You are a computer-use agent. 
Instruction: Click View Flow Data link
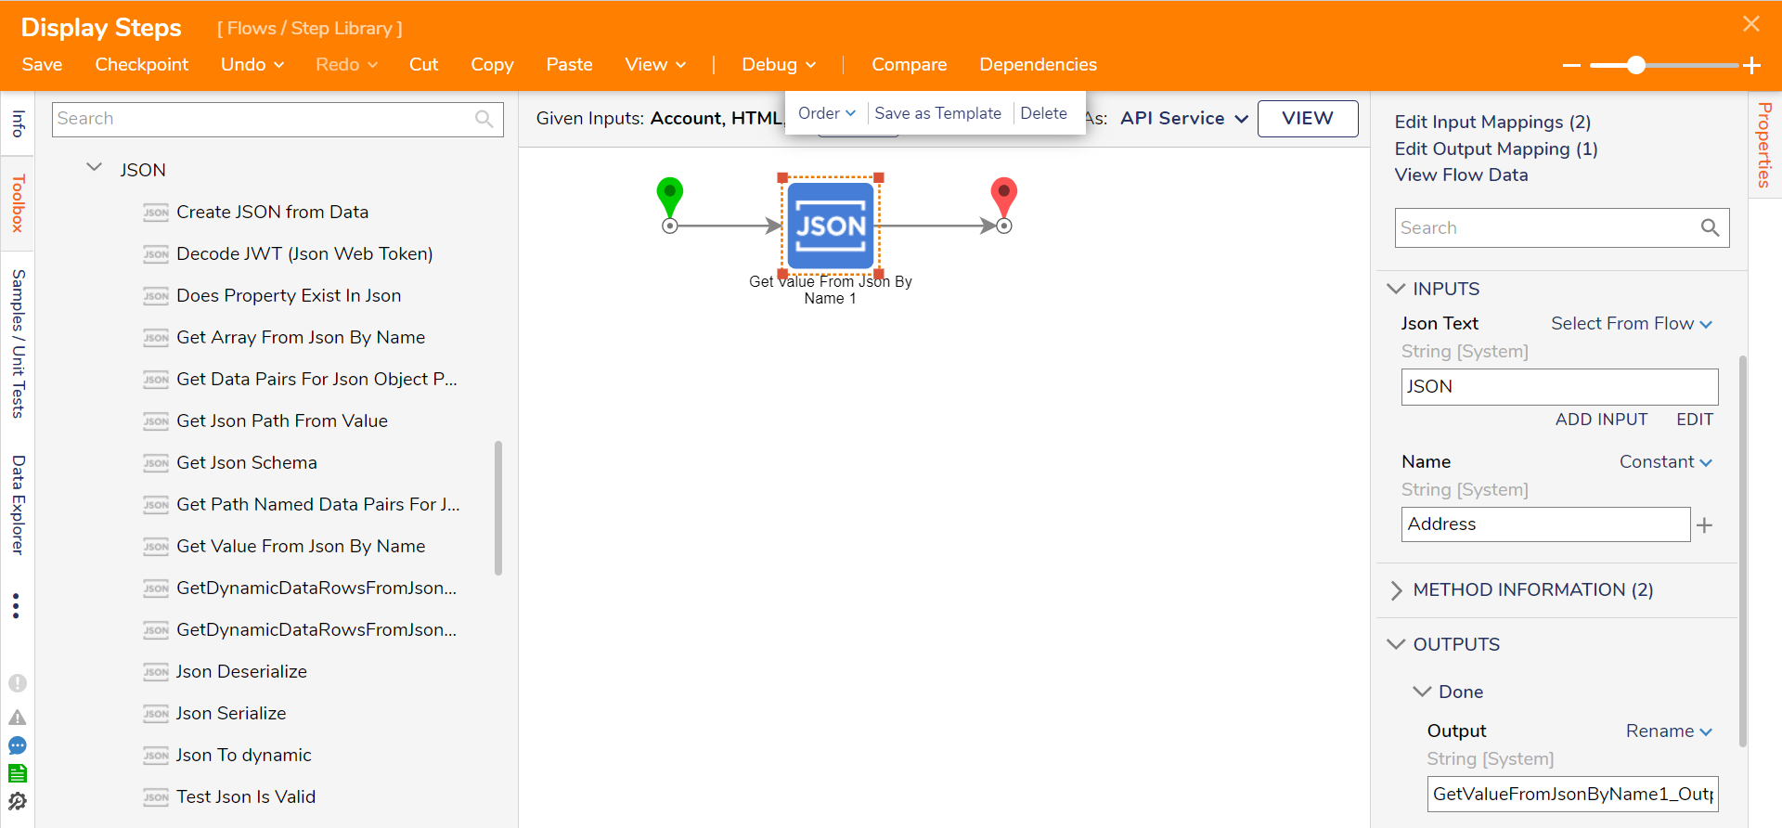[1461, 175]
